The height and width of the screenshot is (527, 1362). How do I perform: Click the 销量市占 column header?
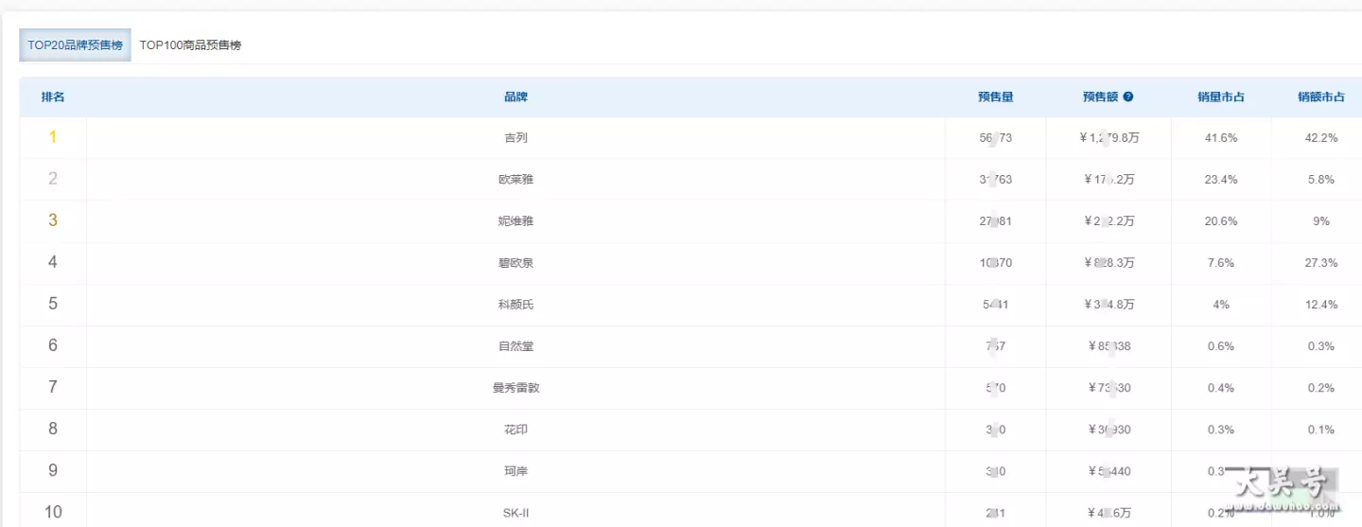[x=1221, y=97]
